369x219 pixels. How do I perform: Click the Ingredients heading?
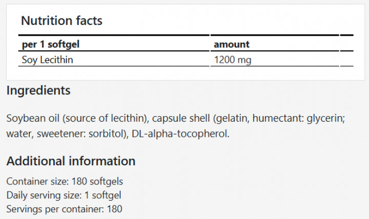(x=38, y=91)
